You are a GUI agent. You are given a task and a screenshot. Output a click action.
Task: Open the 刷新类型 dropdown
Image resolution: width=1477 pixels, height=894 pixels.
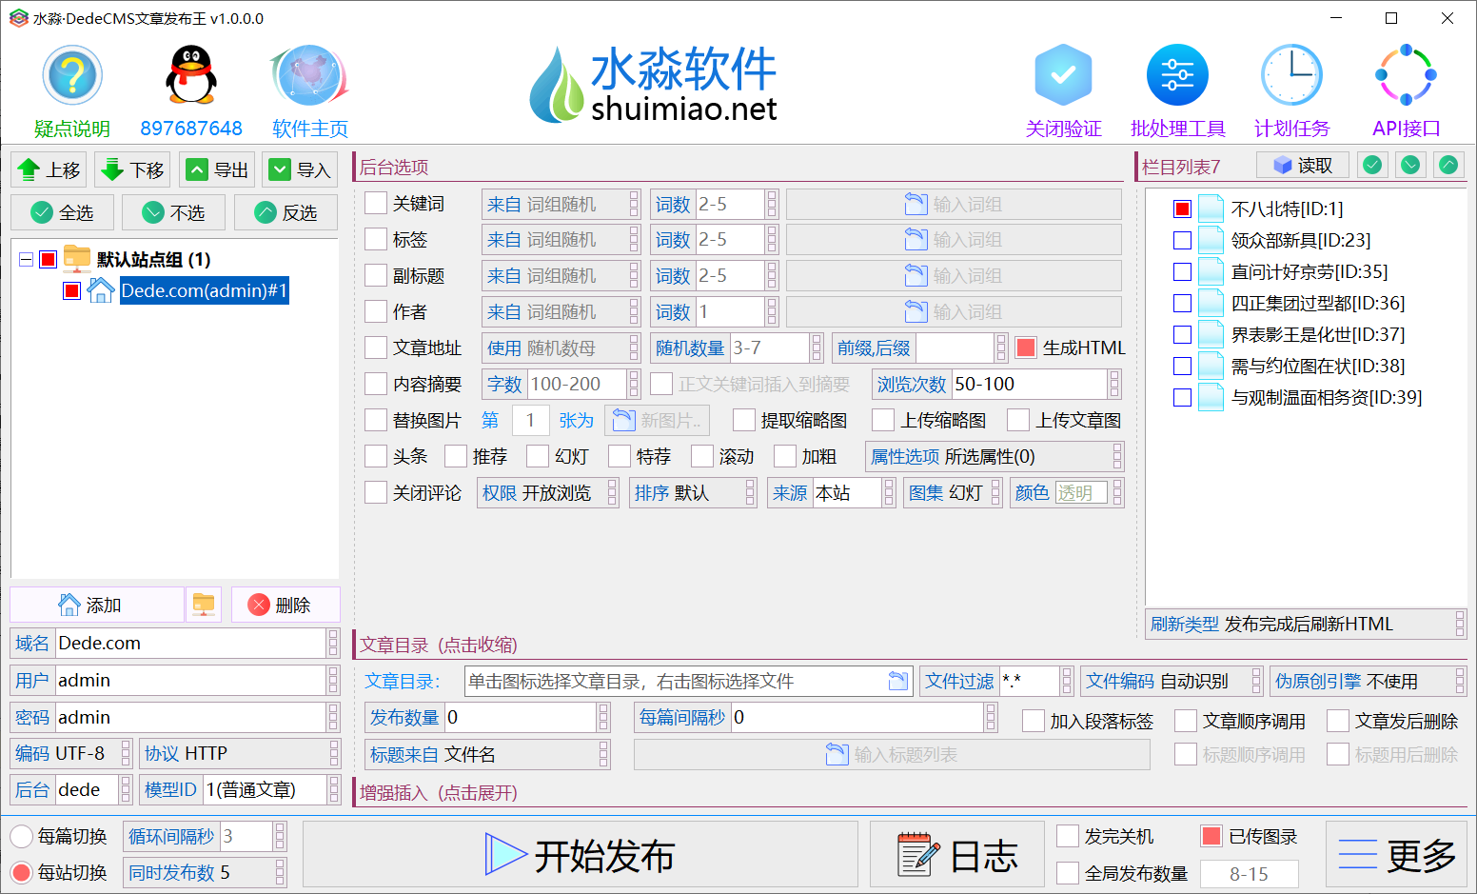[x=1306, y=624]
